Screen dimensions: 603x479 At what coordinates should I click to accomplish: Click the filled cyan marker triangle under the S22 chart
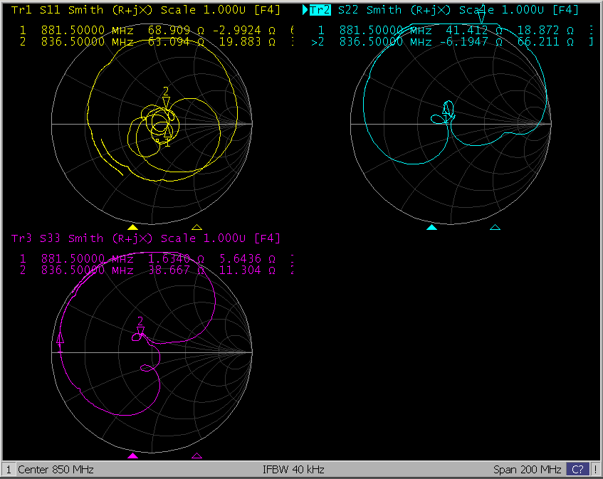pyautogui.click(x=431, y=227)
